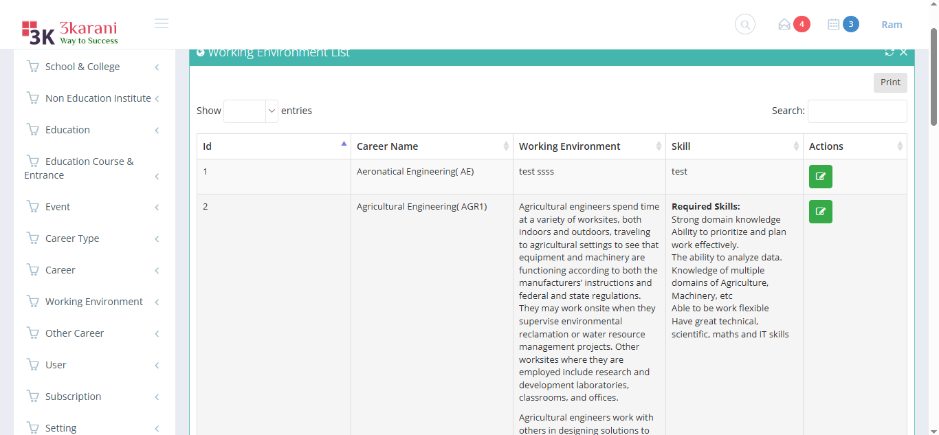Expand the School & College menu
This screenshot has height=435, width=939.
click(82, 67)
